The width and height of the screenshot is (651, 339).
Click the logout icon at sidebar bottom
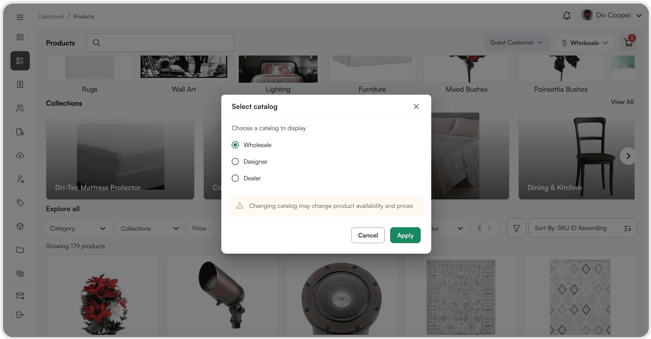pyautogui.click(x=20, y=314)
